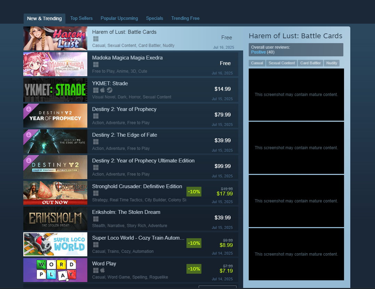Click the Windows icon under Destiny 2: Year of Prophecy
375x289 pixels.
tap(96, 116)
